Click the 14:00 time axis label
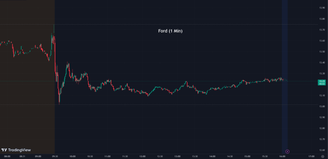 [x=212, y=156]
